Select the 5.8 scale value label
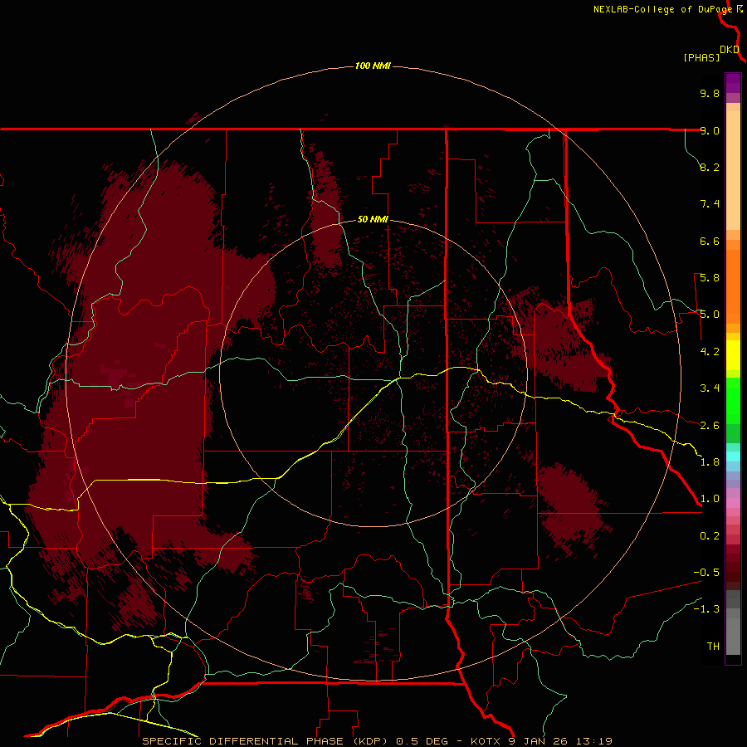The height and width of the screenshot is (747, 747). point(710,278)
